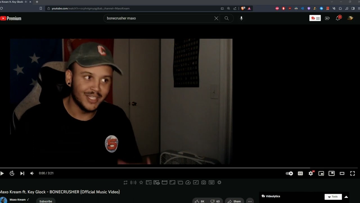Click the zoom magnifier in address bar
This screenshot has width=360, height=203.
coord(229,8)
